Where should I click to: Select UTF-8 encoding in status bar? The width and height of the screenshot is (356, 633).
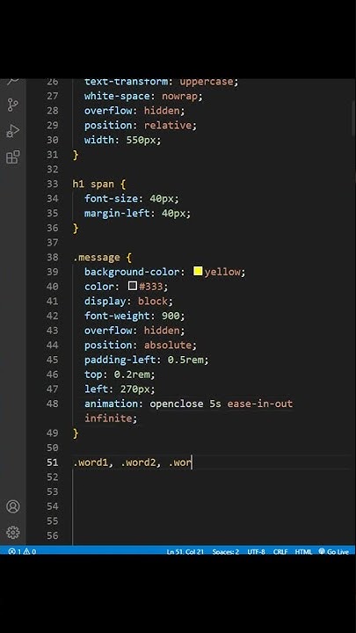tap(256, 551)
